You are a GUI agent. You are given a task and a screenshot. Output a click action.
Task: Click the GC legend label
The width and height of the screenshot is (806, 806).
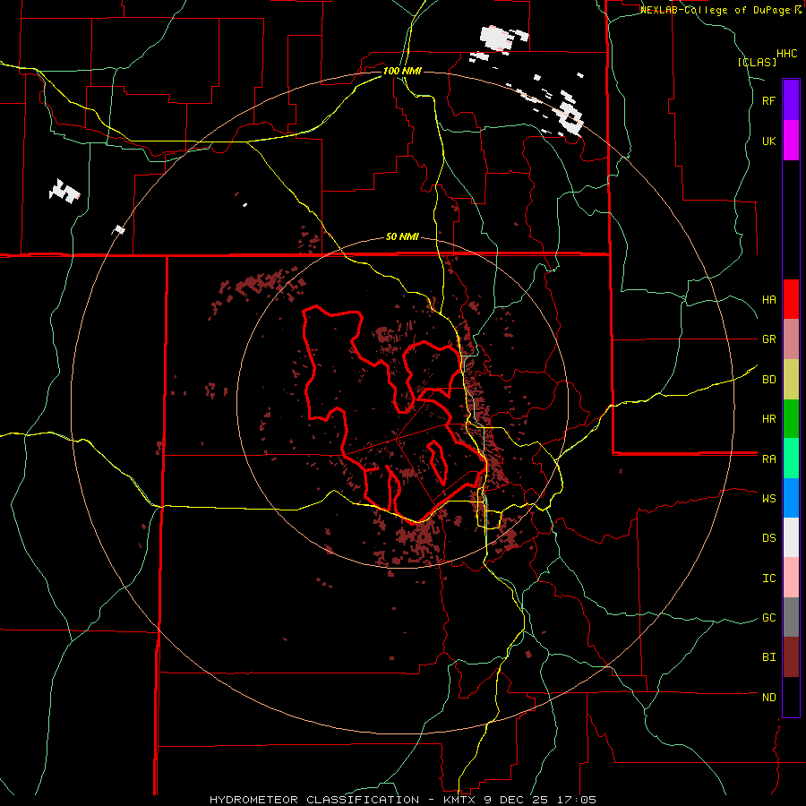tap(768, 618)
